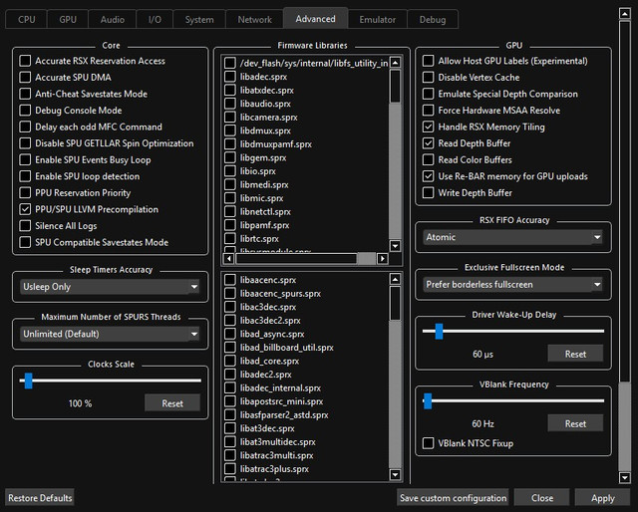Viewport: 638px width, 512px height.
Task: Select the Audio tab
Action: [113, 19]
